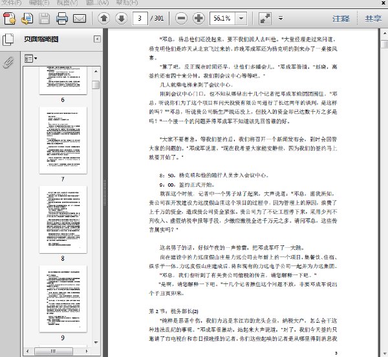
Task: Open the 注释 panel
Action: pos(341,19)
